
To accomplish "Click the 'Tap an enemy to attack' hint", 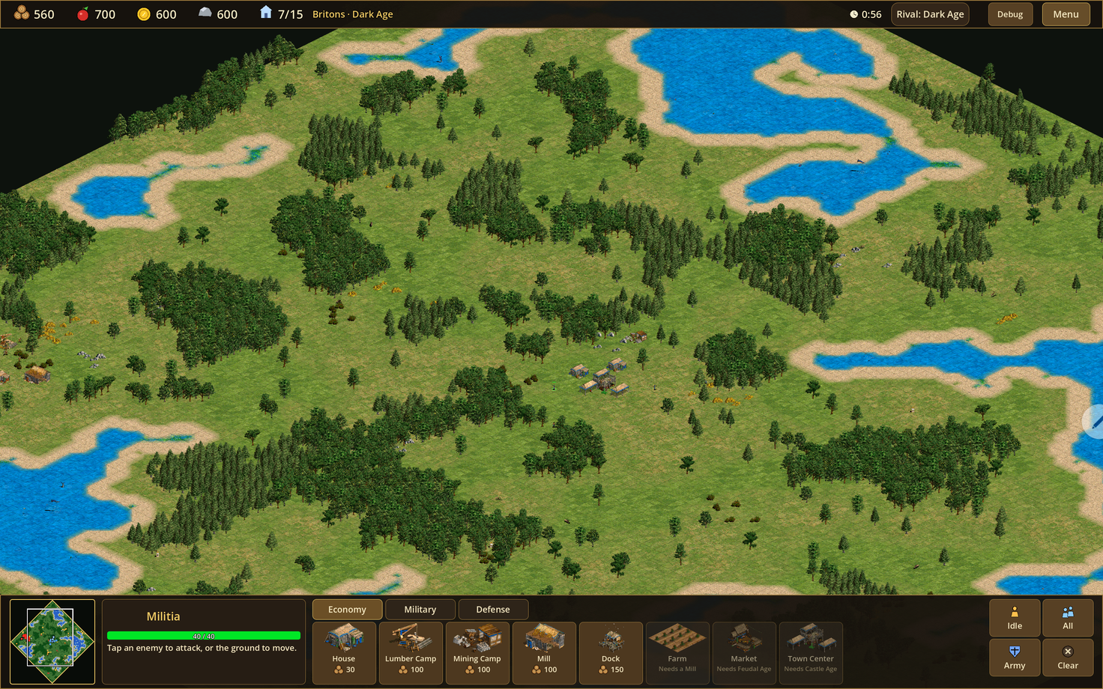I will [202, 648].
